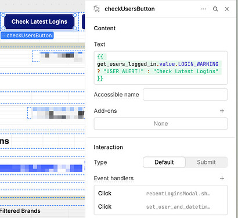Open the Add-ons None selector

click(x=161, y=124)
